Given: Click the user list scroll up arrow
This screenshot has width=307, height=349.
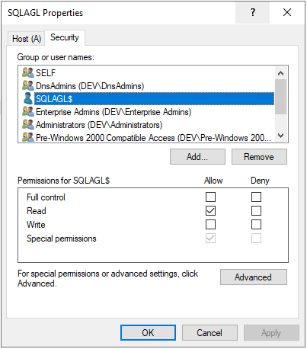Looking at the screenshot, I should pos(280,73).
